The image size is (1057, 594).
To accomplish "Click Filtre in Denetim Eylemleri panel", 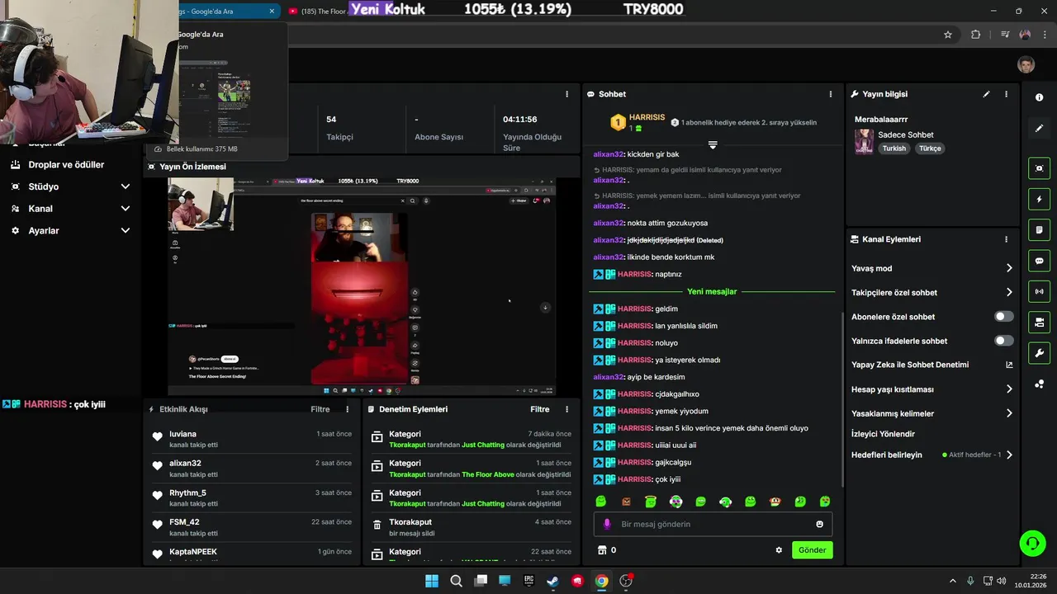I will click(x=539, y=409).
